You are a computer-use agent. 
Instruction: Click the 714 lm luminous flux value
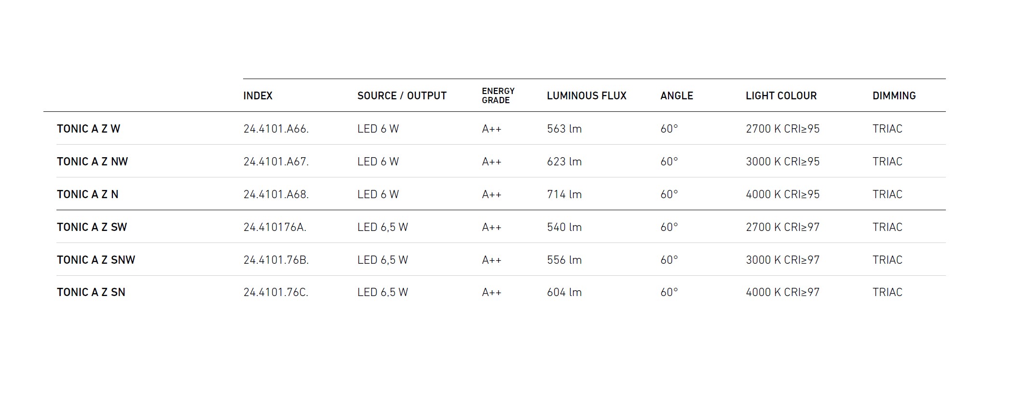click(564, 194)
